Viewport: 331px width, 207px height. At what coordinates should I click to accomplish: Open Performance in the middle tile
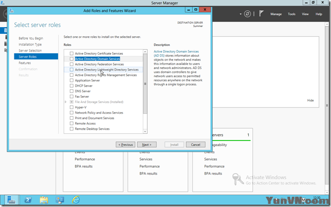150,166
